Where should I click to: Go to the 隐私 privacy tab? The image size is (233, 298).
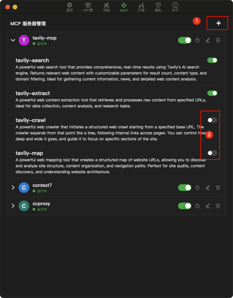pos(158,7)
